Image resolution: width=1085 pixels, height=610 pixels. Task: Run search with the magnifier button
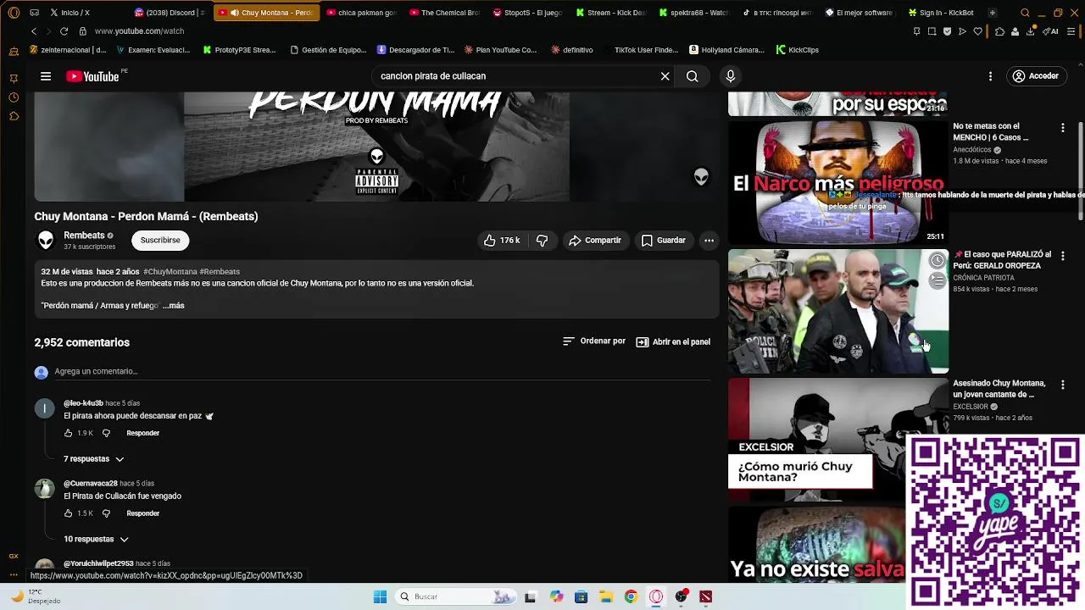pyautogui.click(x=693, y=76)
